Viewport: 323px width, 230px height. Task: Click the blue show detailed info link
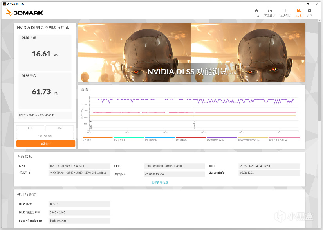tap(160, 183)
